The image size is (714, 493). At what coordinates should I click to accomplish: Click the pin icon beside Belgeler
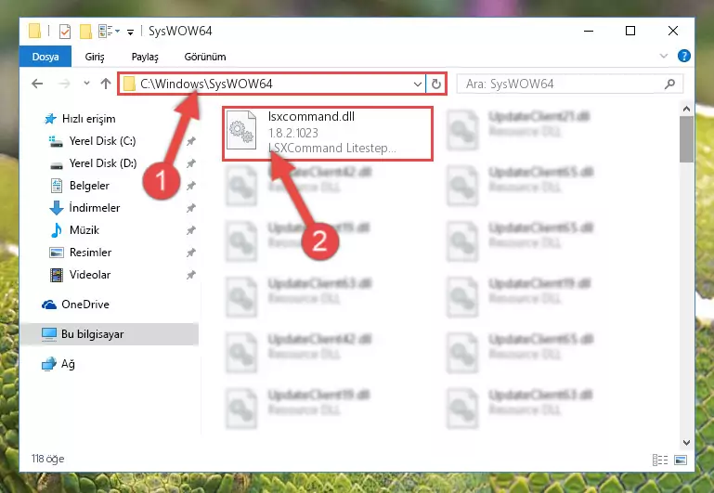click(190, 186)
